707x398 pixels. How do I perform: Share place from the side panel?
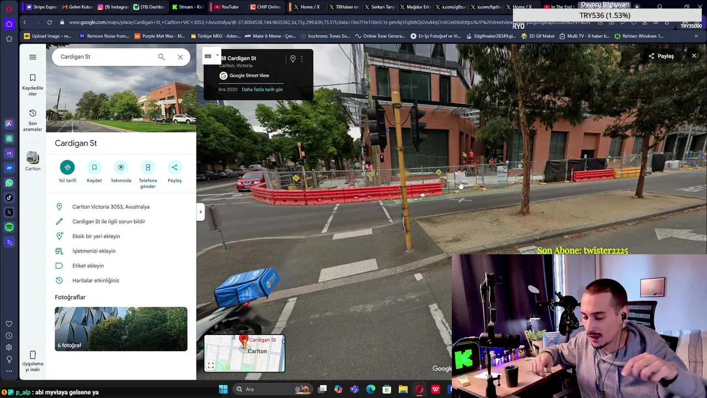175,172
